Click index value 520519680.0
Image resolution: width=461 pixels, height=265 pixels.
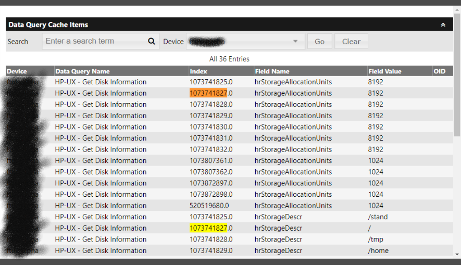[209, 206]
